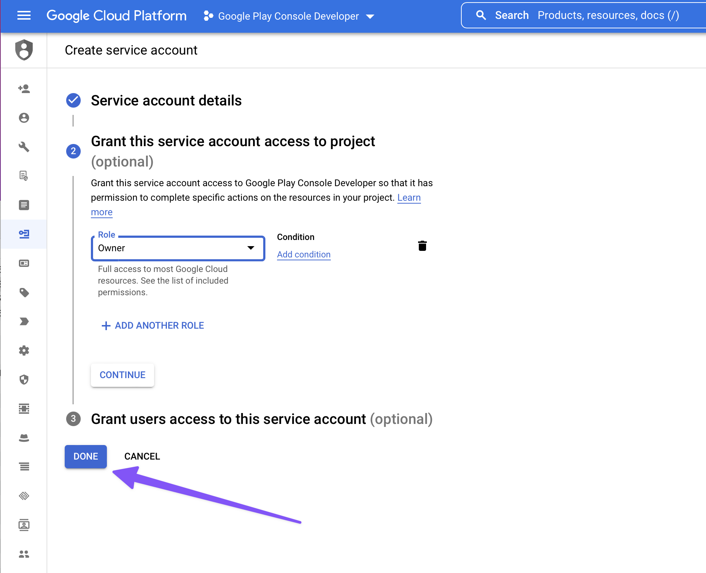Click ADD ANOTHER ROLE
Viewport: 706px width, 573px height.
[x=153, y=325]
